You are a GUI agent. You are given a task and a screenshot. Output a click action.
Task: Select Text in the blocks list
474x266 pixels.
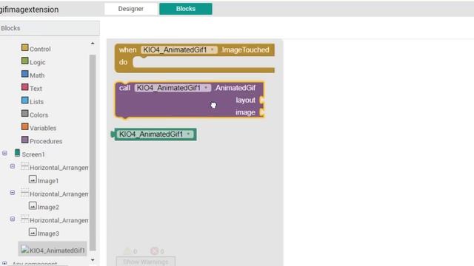click(x=36, y=89)
